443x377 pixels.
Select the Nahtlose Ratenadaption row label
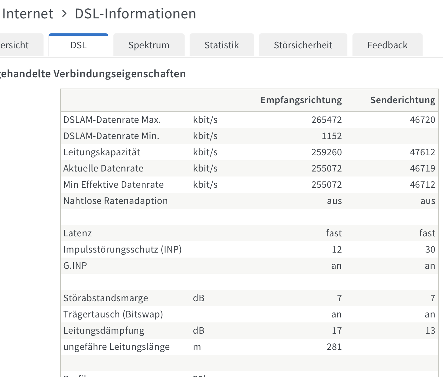[x=115, y=201]
